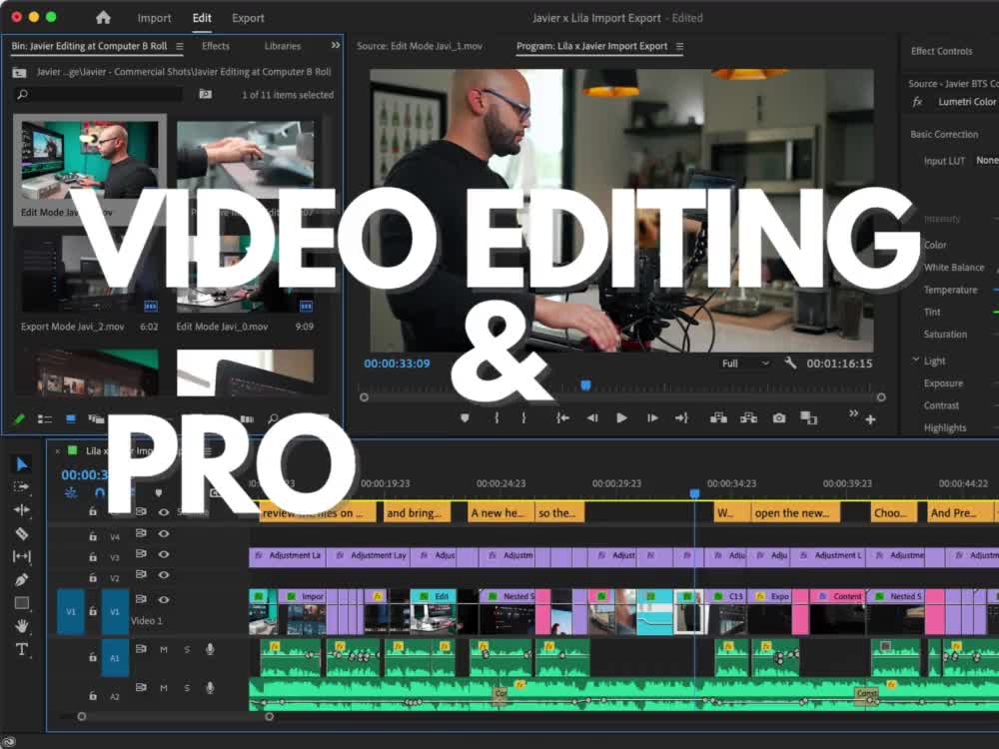Toggle project write lock pencil icon
Image resolution: width=999 pixels, height=749 pixels.
point(19,419)
